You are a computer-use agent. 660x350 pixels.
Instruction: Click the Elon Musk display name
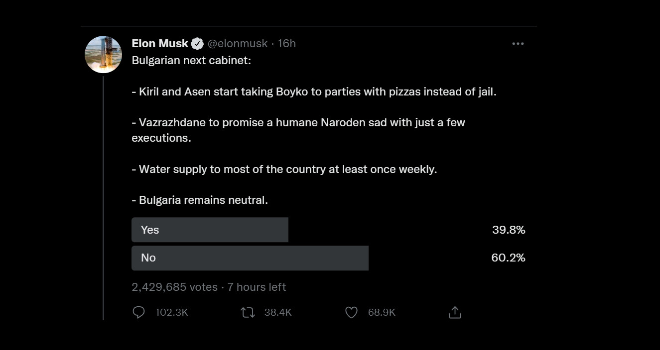click(x=160, y=44)
